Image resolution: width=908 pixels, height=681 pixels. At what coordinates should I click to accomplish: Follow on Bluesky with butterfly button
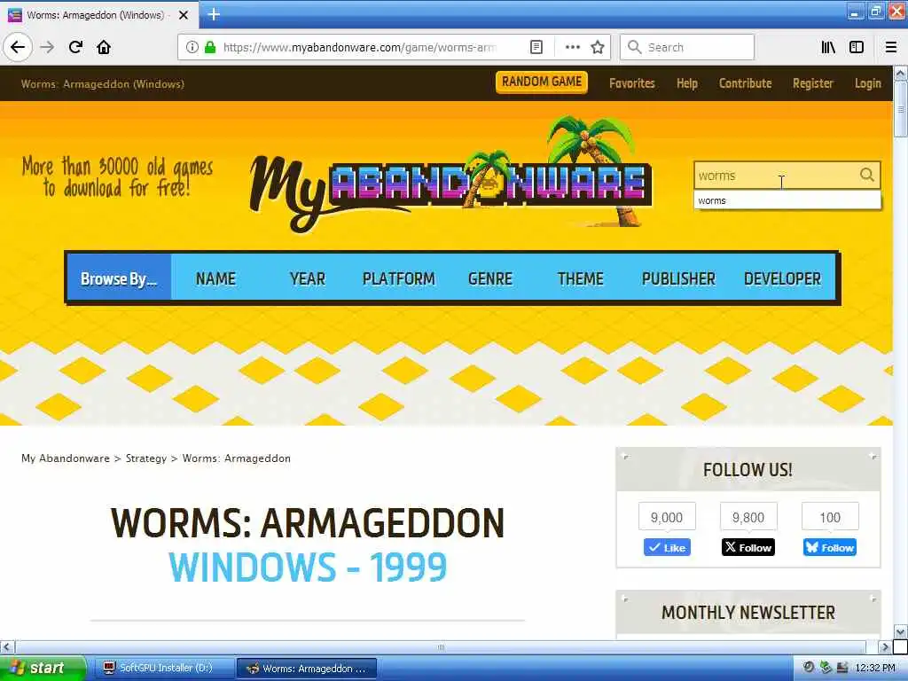pyautogui.click(x=829, y=547)
